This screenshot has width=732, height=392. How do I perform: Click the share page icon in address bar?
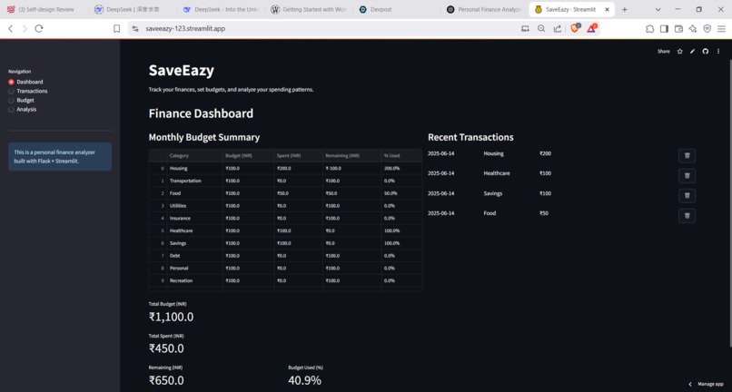[558, 28]
